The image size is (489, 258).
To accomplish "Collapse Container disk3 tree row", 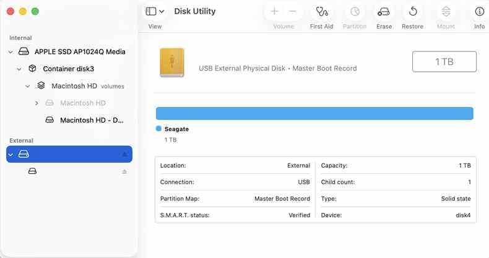I will 19,69.
